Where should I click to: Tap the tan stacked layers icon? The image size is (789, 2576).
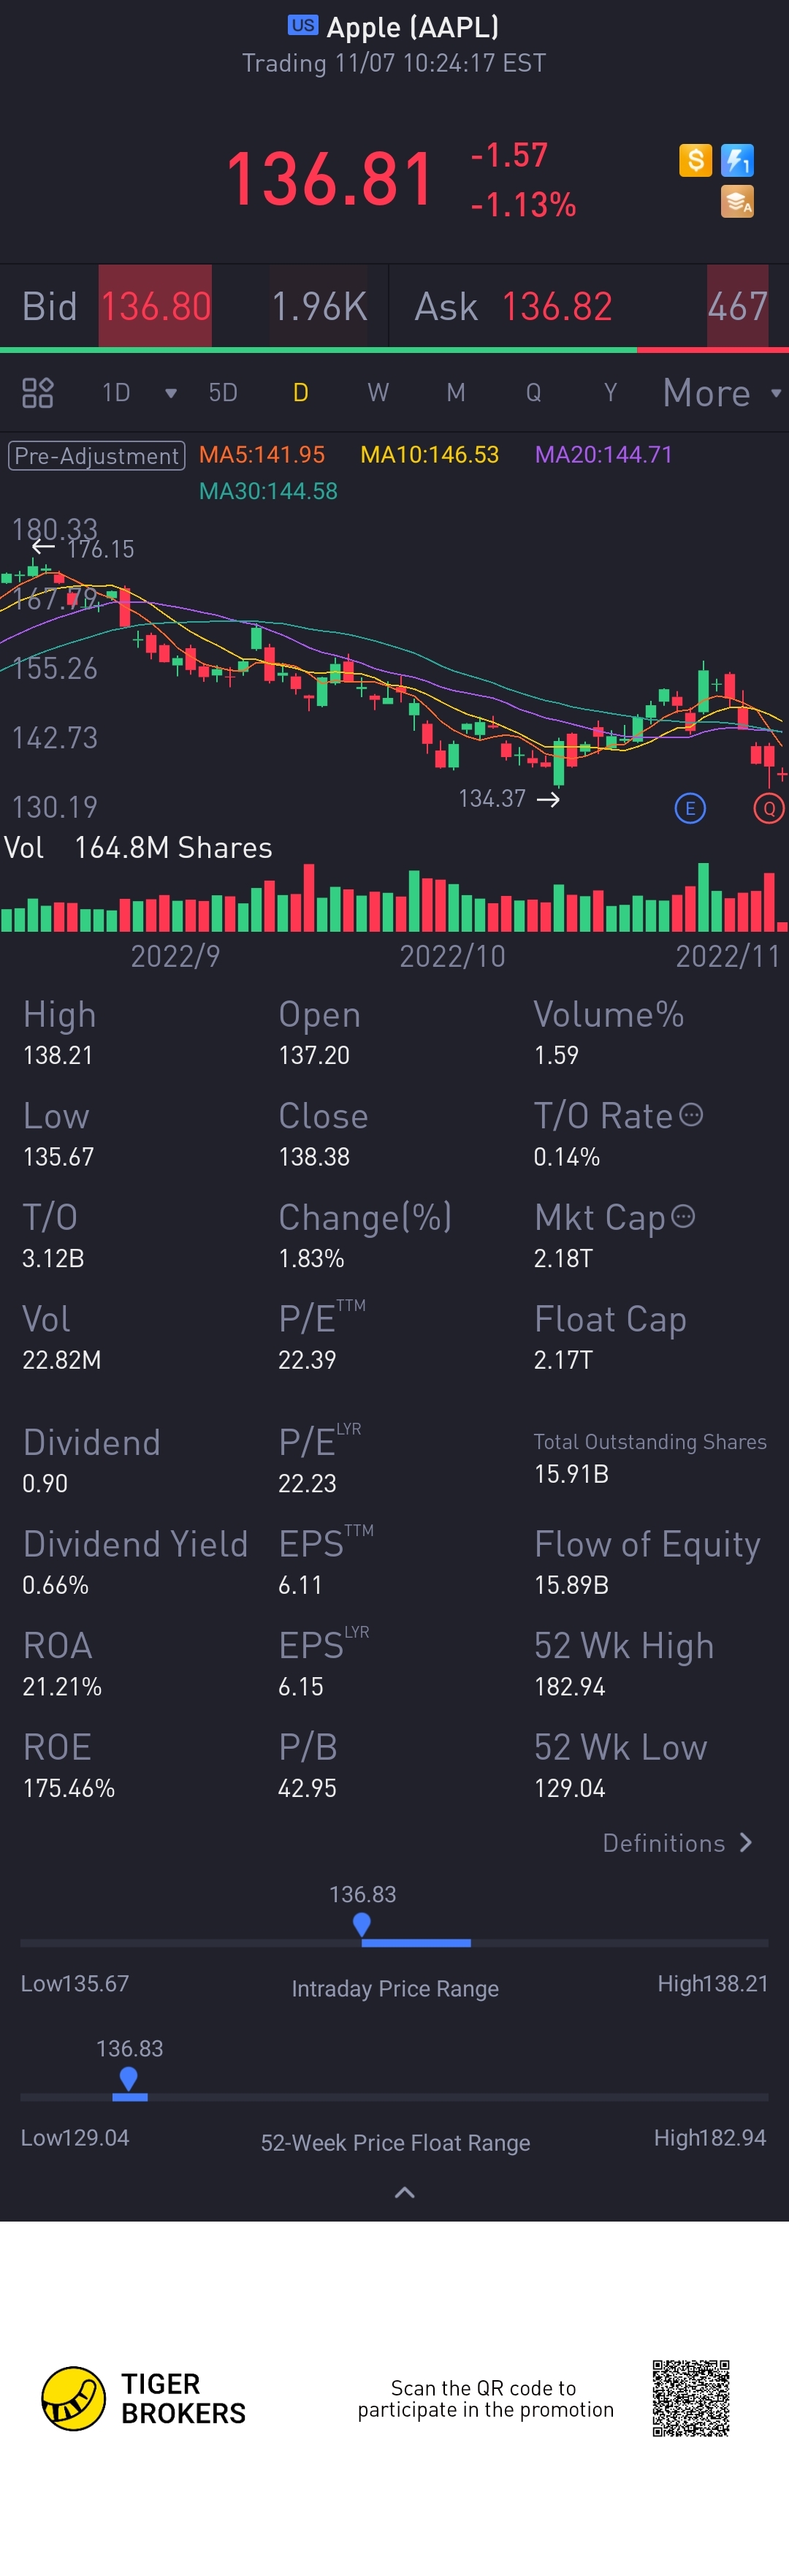737,202
